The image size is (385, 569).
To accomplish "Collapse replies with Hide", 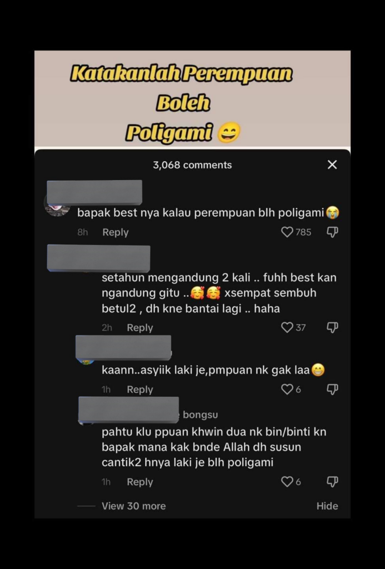I will [x=327, y=506].
